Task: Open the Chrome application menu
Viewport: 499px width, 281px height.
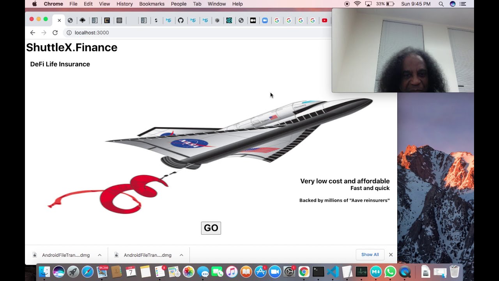Action: 53,4
